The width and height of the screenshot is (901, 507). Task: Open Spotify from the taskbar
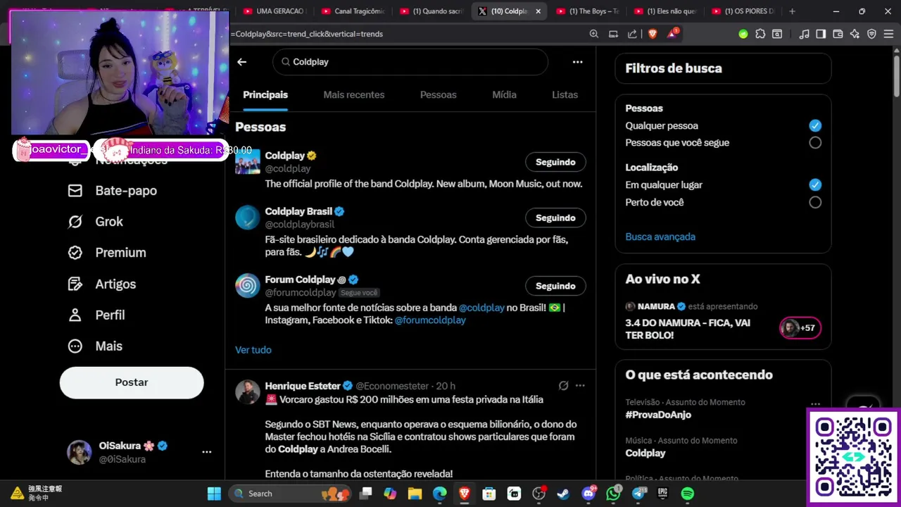(688, 494)
